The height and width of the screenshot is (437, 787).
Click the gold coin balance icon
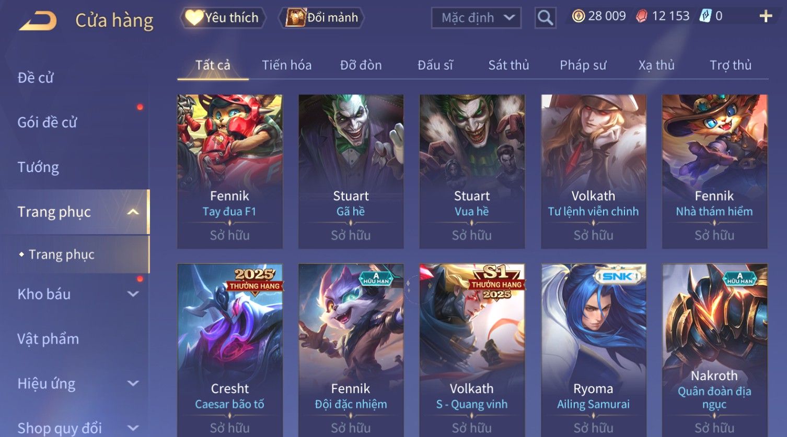(x=578, y=16)
